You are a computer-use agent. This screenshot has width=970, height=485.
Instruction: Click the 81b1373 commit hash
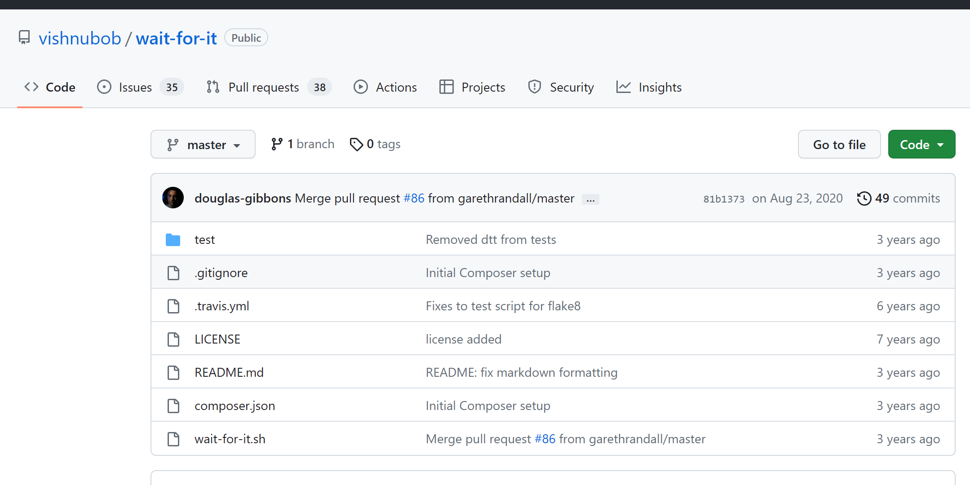[x=723, y=198]
